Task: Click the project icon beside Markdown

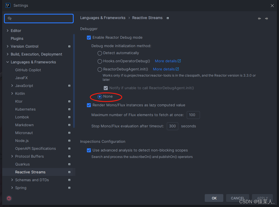Action: 69,125
